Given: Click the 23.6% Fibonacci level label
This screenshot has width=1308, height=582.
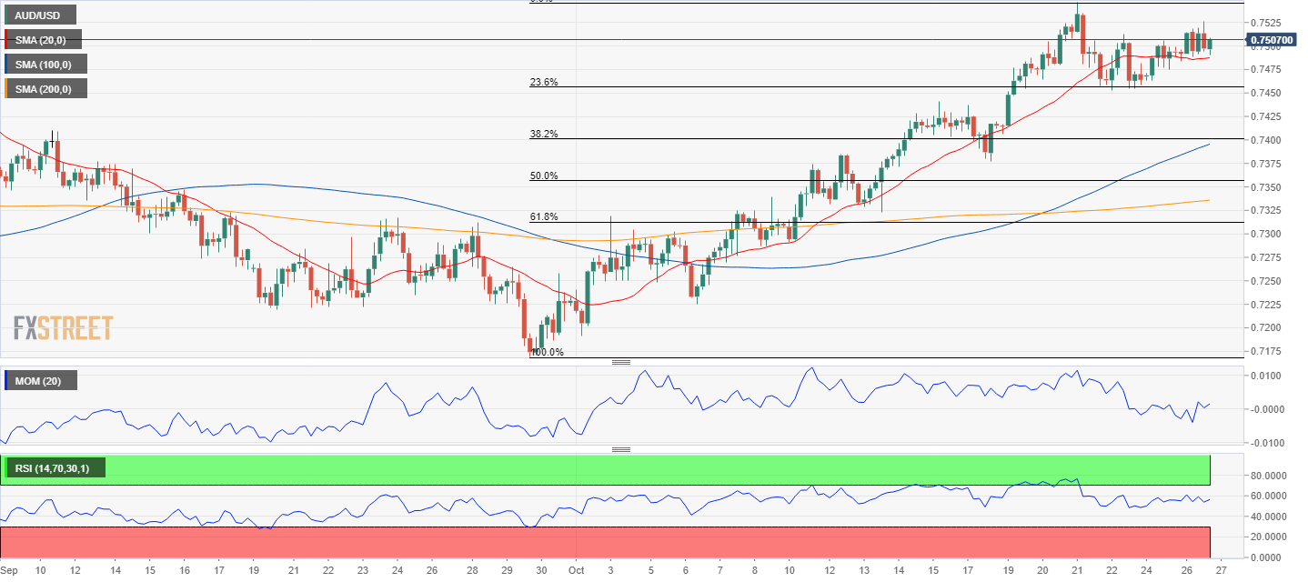Looking at the screenshot, I should point(544,82).
